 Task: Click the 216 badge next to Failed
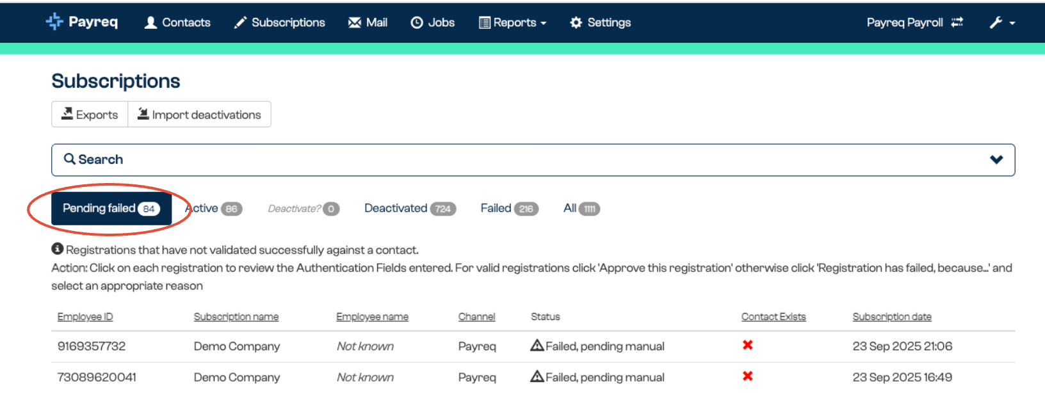point(526,209)
